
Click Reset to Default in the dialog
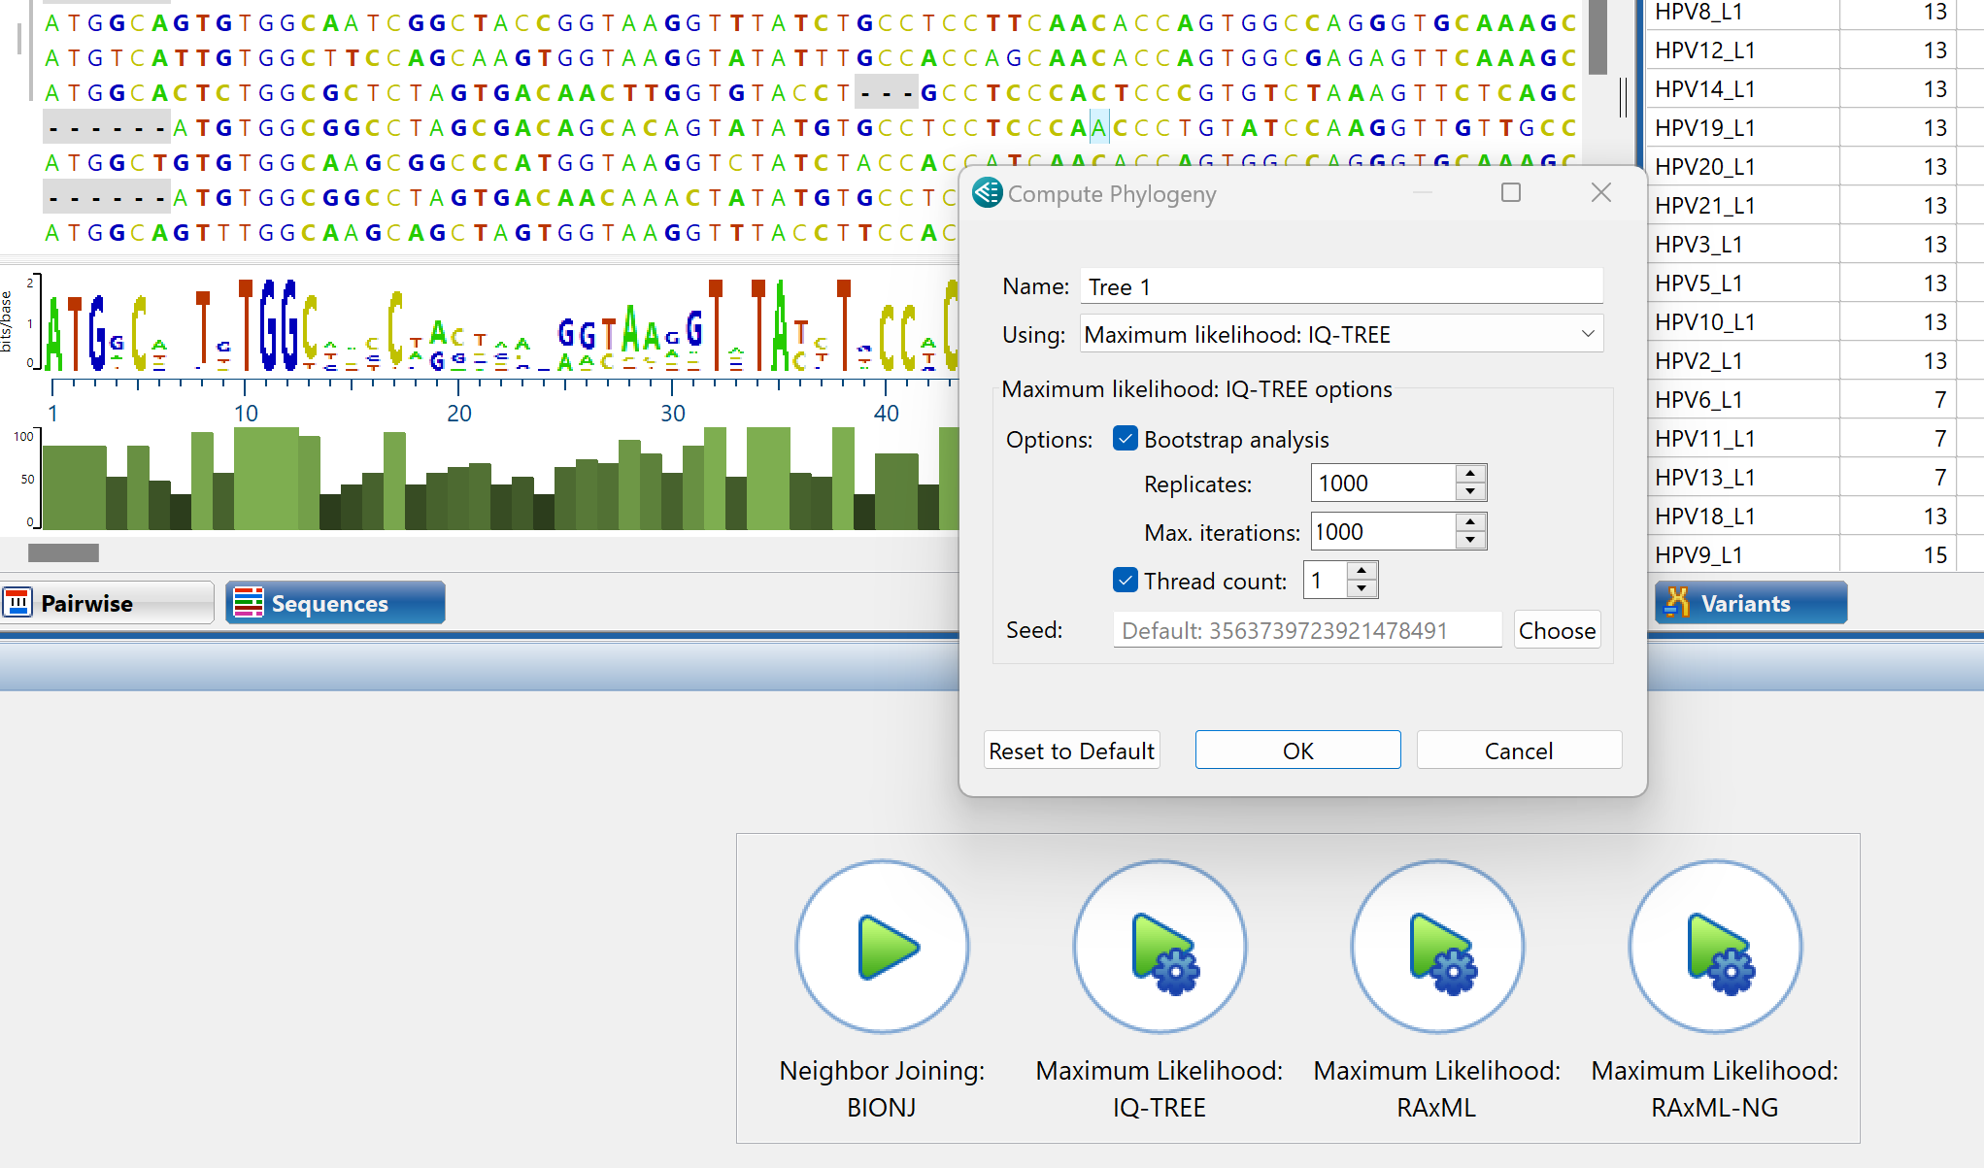[x=1071, y=750]
